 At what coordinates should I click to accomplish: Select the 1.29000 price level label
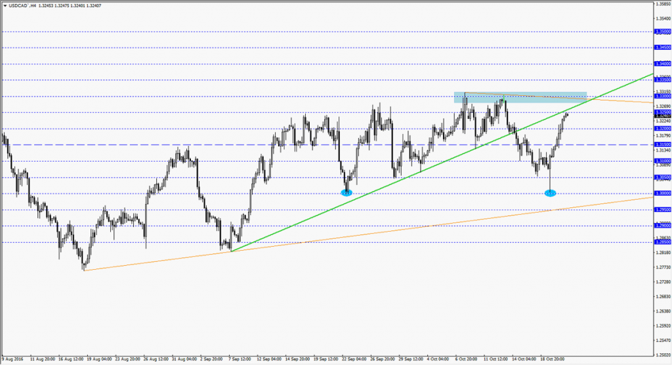click(663, 226)
